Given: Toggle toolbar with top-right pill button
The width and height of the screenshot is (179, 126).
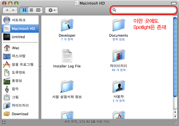Looking at the screenshot, I should tap(174, 3).
